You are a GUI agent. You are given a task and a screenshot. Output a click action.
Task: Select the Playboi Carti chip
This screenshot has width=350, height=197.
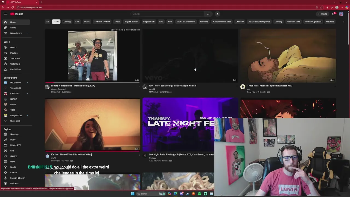pos(149,22)
